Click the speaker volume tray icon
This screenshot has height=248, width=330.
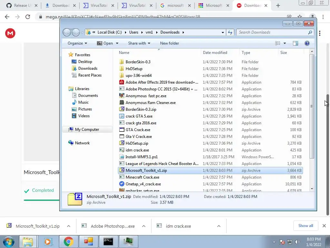coord(297,242)
